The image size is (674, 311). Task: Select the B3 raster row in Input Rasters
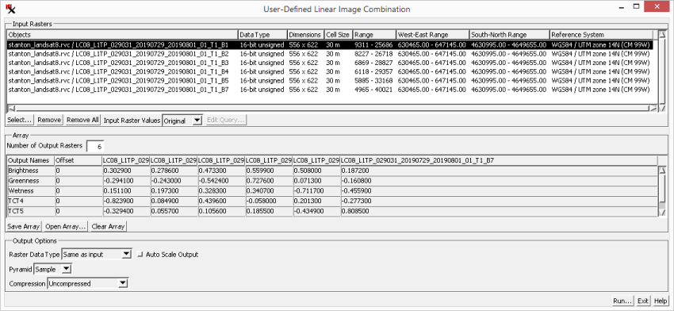[x=330, y=63]
